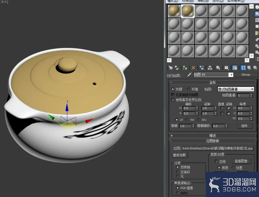Toggle the U tile (瓷砖) checkbox
Image resolution: width=259 pixels, height=197 pixels.
click(228, 108)
